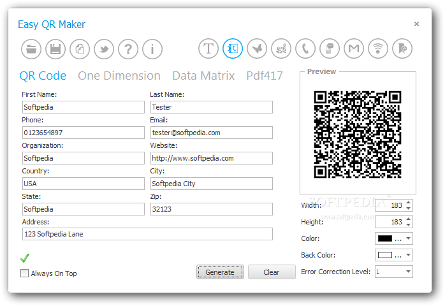Viewport: 445px width, 306px height.
Task: Click into the First Name field
Action: tap(84, 107)
